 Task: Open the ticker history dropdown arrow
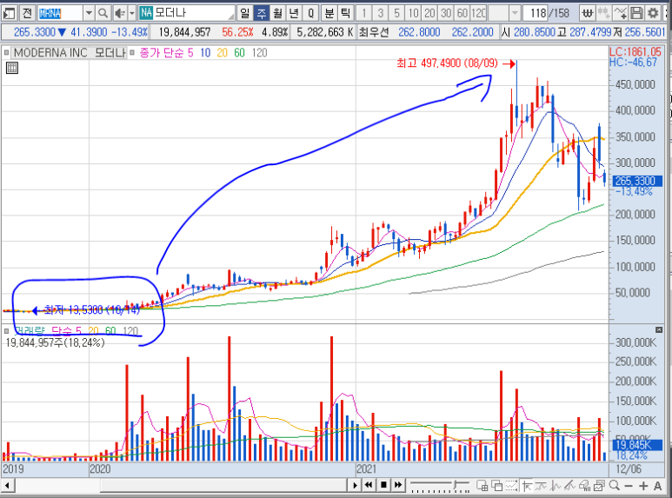click(x=89, y=13)
